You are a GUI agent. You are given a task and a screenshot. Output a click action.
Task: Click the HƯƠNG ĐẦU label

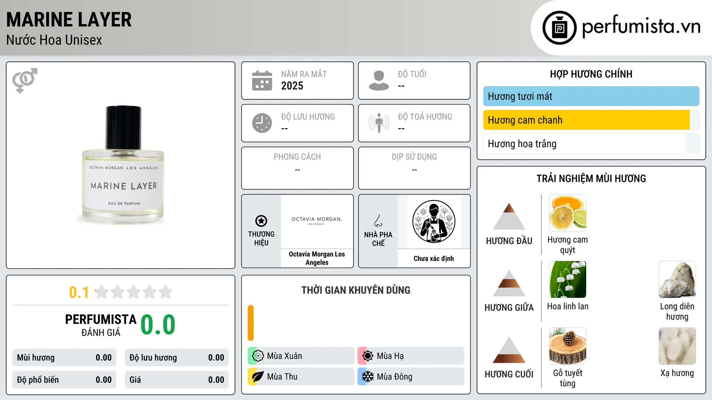tap(509, 241)
